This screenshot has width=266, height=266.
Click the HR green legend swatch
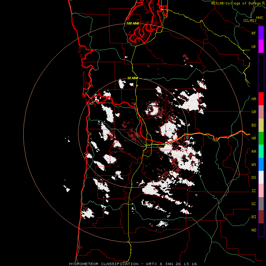[x=261, y=138]
